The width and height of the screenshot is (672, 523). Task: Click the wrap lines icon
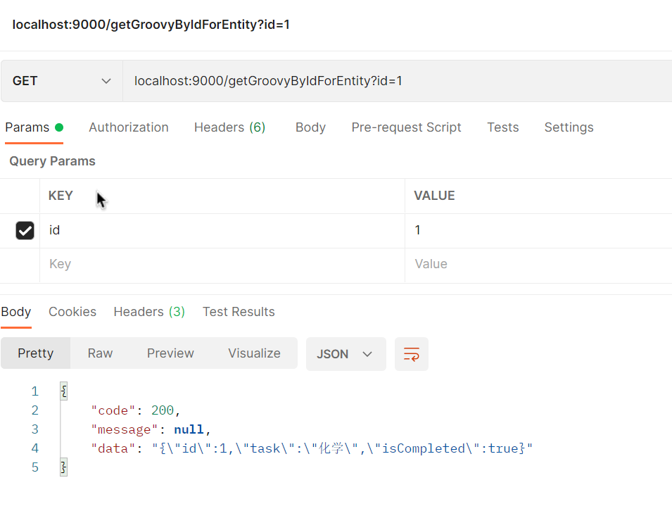(x=412, y=354)
